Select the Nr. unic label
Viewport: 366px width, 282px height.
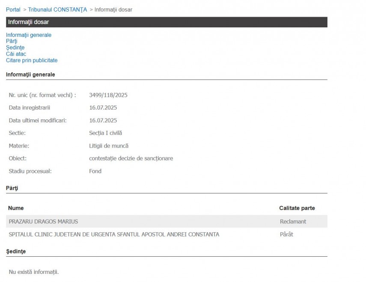(x=42, y=95)
